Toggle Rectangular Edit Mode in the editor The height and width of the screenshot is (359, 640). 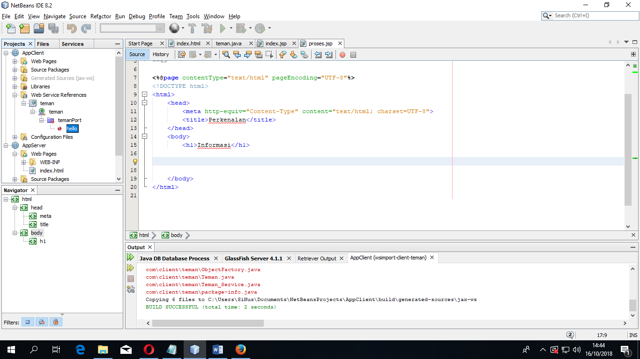[269, 55]
